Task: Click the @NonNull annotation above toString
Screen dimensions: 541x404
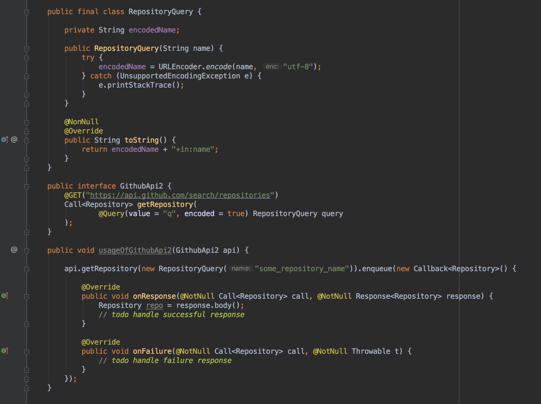Action: click(x=82, y=122)
